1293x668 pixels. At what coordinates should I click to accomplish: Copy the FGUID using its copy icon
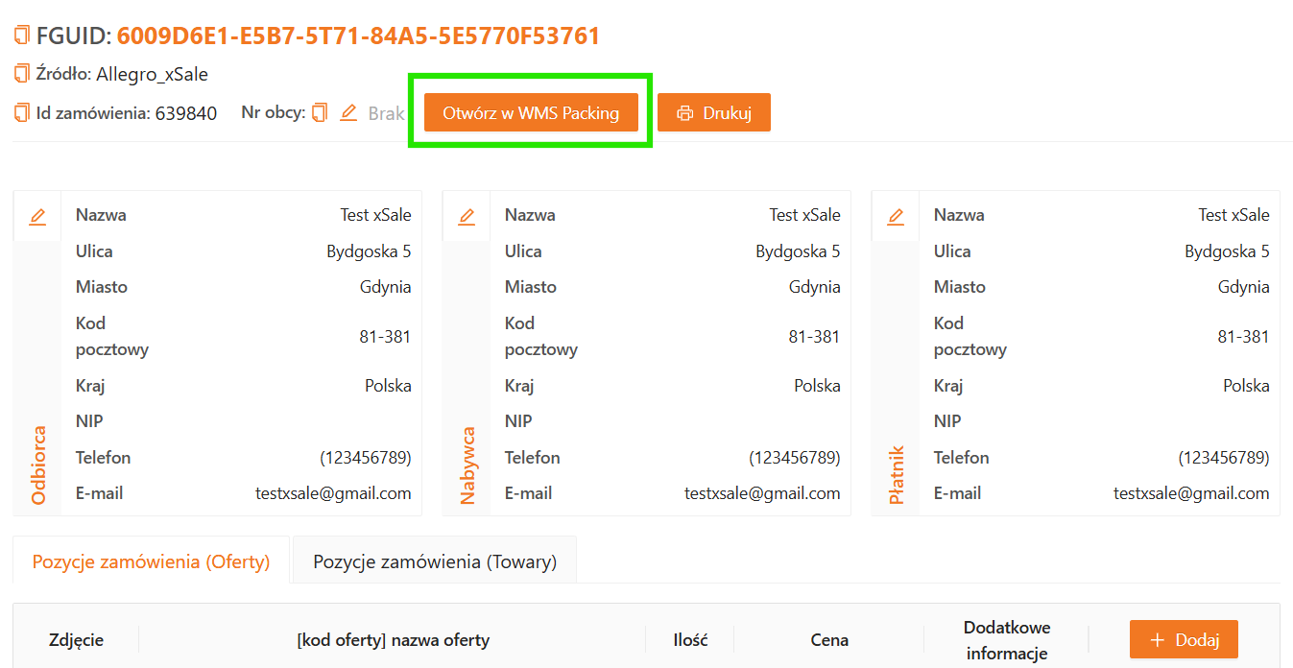click(x=22, y=36)
